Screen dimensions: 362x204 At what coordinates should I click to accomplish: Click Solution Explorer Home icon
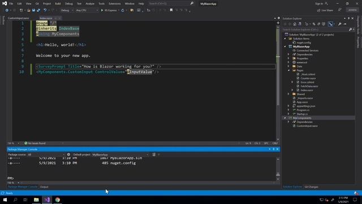coord(295,24)
